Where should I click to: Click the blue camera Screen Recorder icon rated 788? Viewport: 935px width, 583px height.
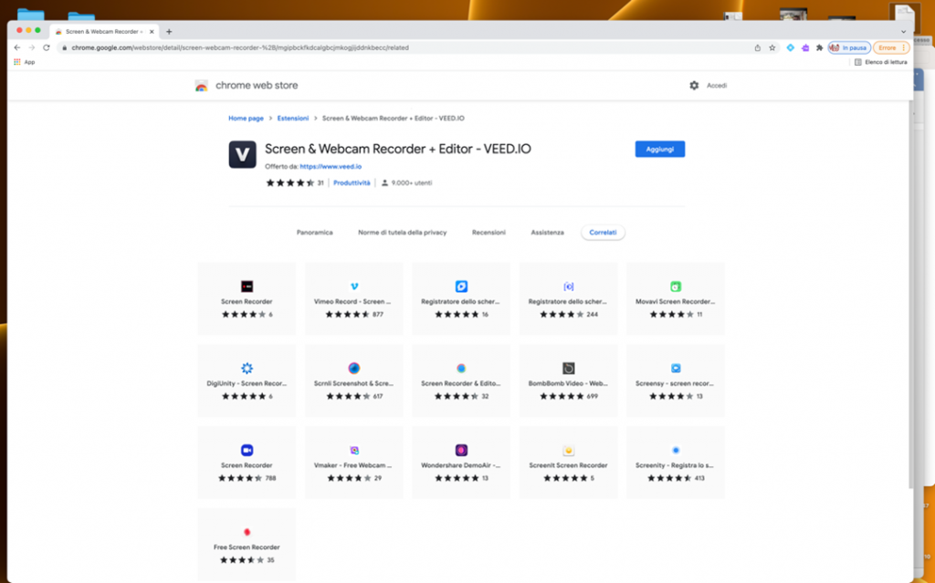[247, 450]
